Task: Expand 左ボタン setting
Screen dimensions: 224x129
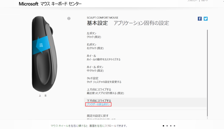Action: [x=145, y=35]
